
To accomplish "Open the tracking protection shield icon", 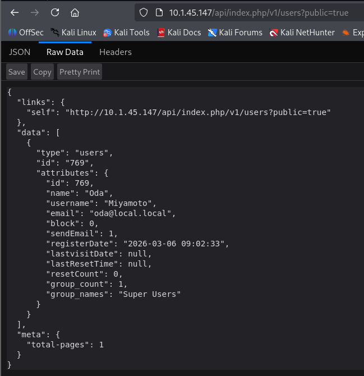I will pyautogui.click(x=144, y=12).
